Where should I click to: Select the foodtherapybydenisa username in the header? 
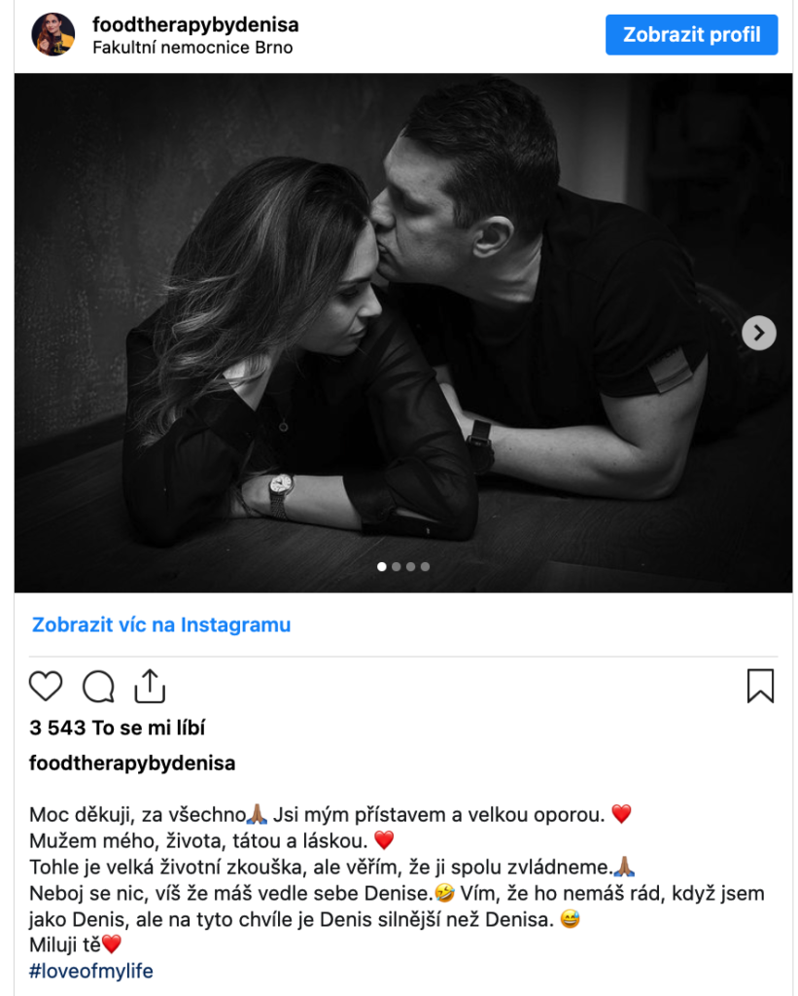(x=195, y=24)
